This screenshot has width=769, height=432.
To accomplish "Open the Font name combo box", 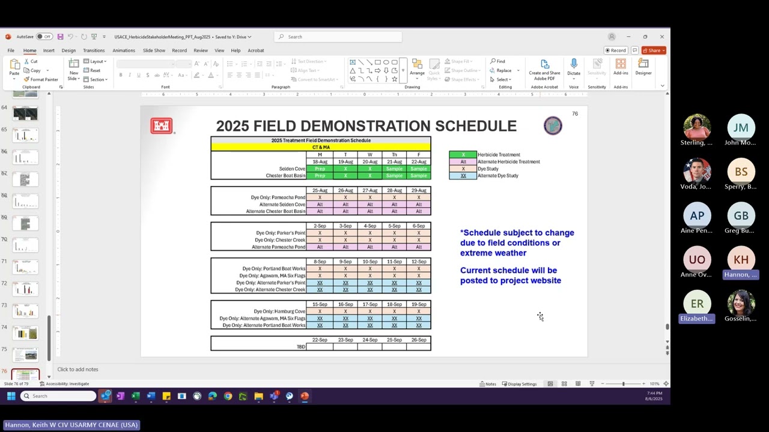I will pyautogui.click(x=146, y=64).
